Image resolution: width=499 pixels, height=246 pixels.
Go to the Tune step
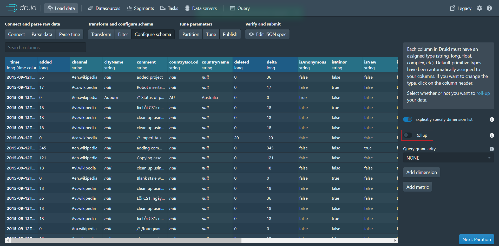211,34
